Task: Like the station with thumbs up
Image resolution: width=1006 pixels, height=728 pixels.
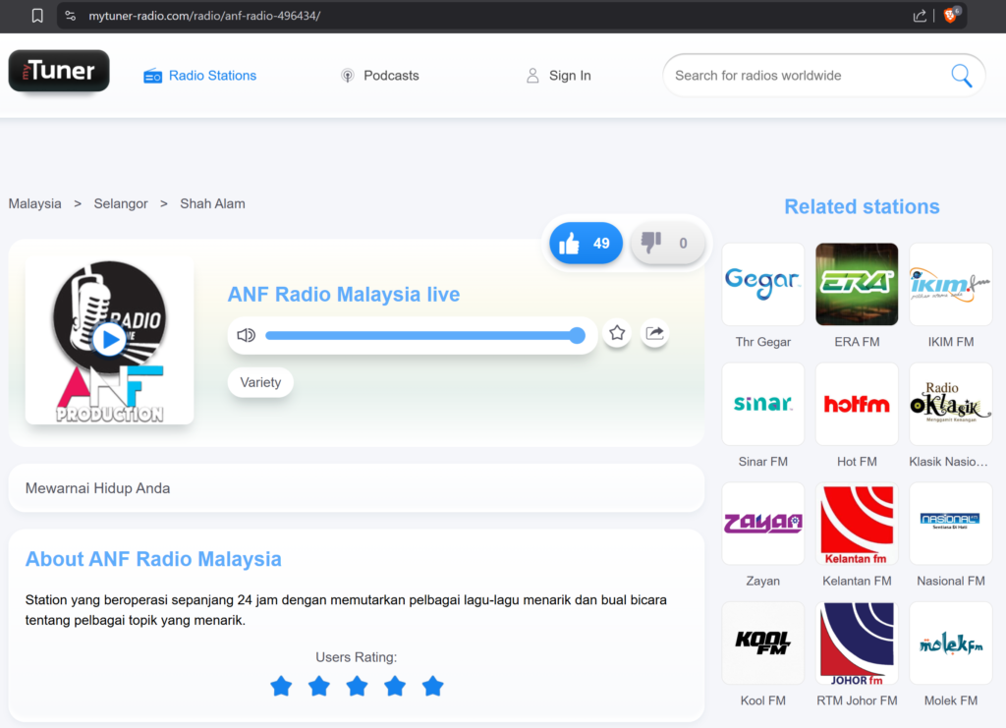Action: point(586,244)
